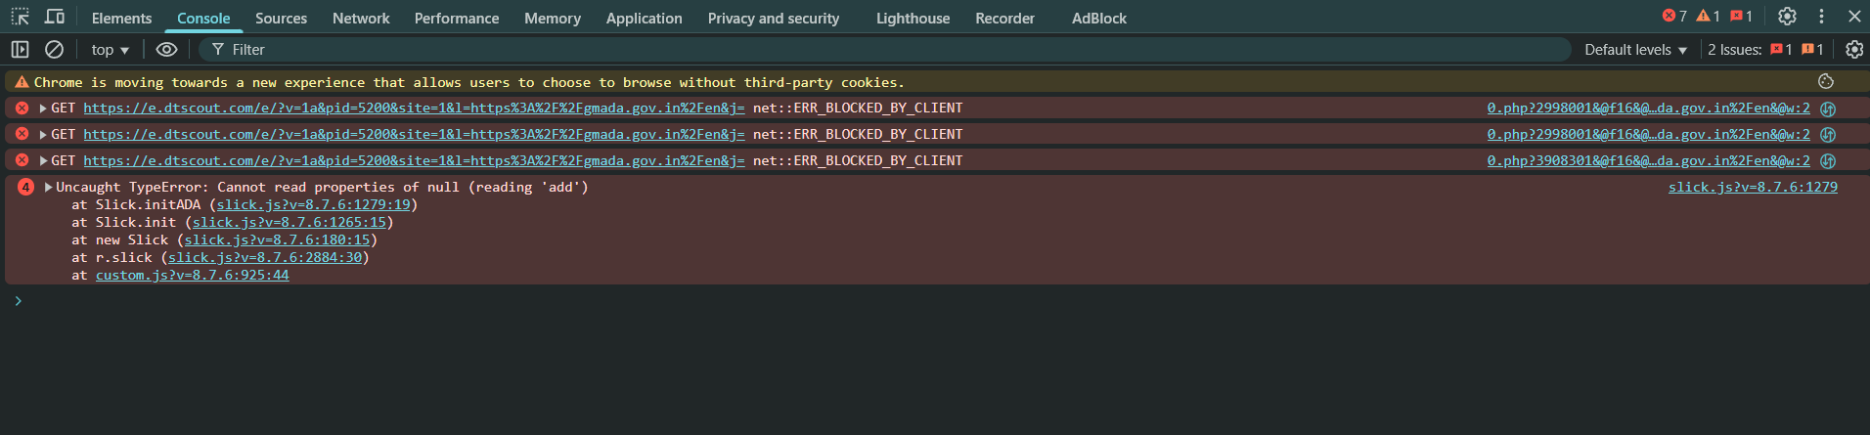
Task: Expand the first GET dtscout error row
Action: [x=43, y=109]
